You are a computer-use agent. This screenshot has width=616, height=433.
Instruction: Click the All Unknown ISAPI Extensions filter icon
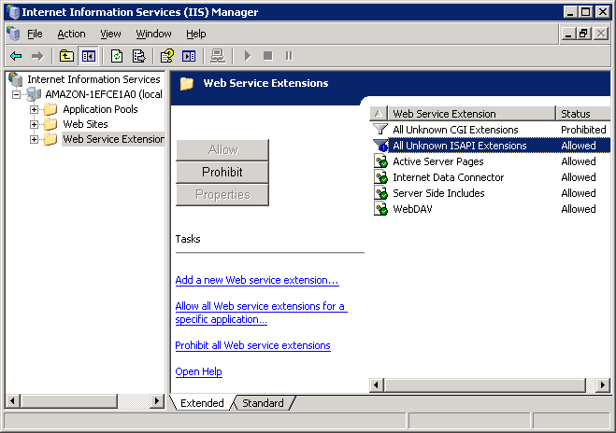tap(380, 146)
